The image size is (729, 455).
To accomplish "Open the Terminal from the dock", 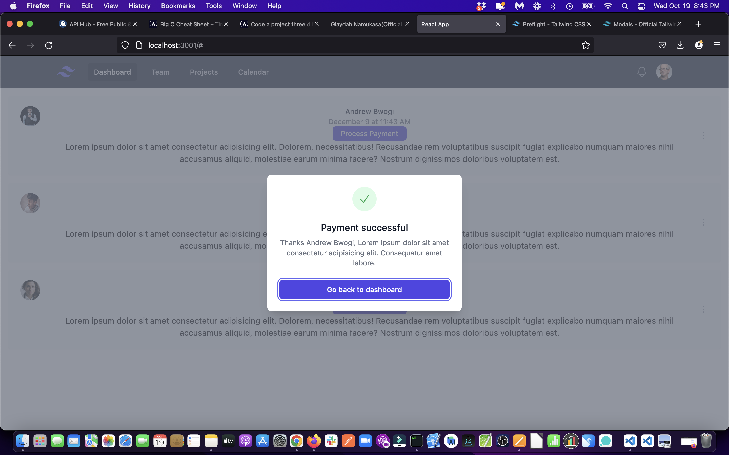I will pyautogui.click(x=417, y=441).
